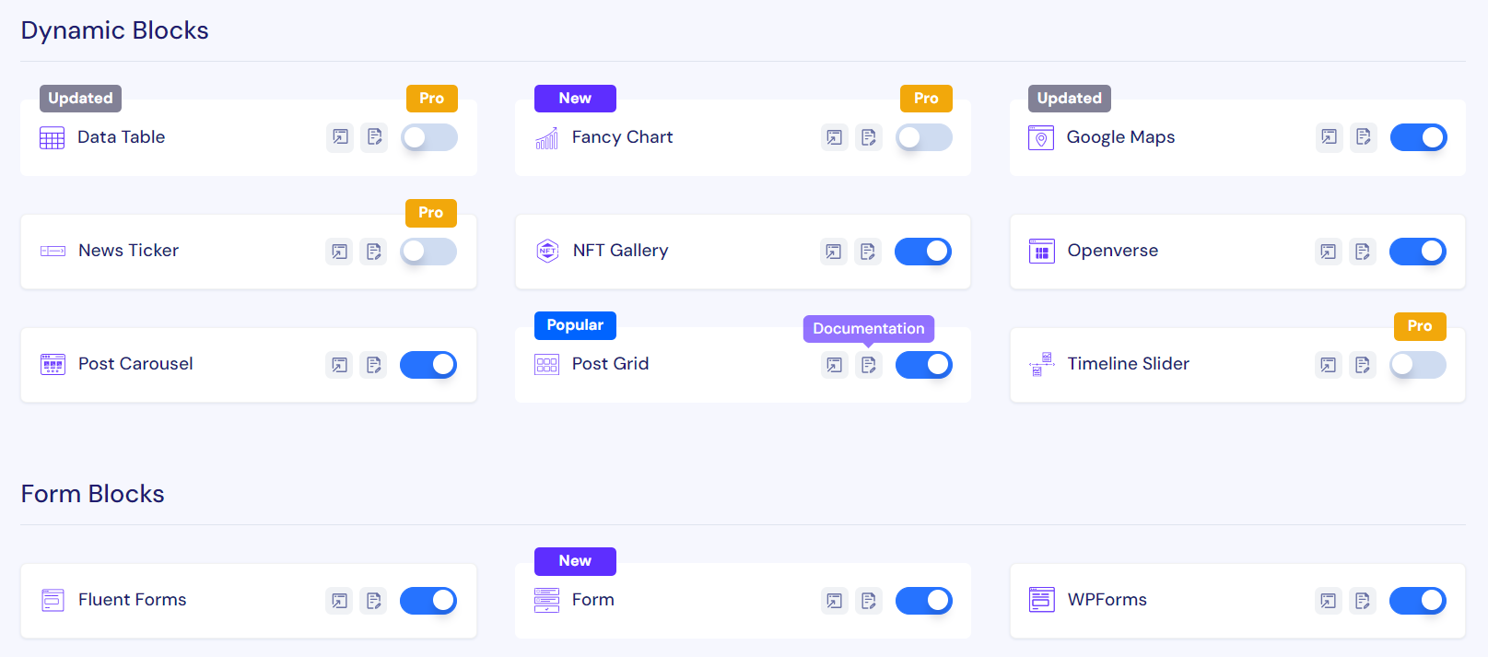Open documentation icon for the Form block

coord(868,601)
